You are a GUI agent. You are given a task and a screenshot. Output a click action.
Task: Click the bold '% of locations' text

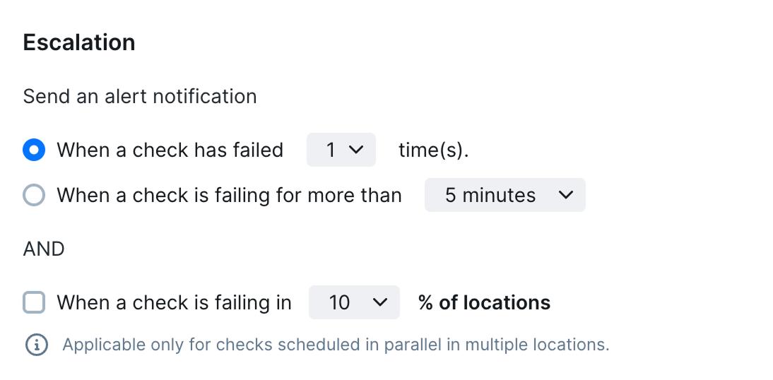coord(484,302)
